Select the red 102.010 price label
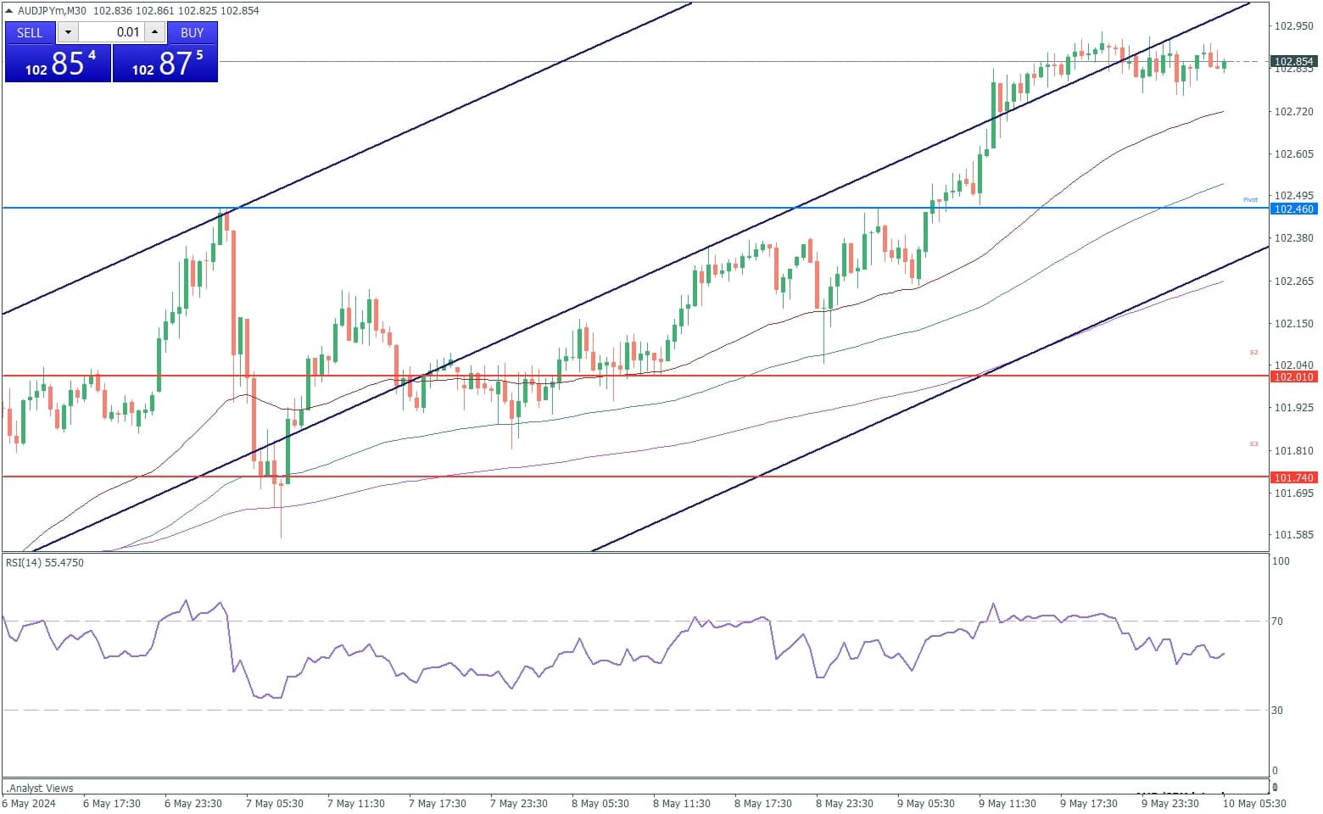Screen dimensions: 1323x814 tap(1293, 376)
